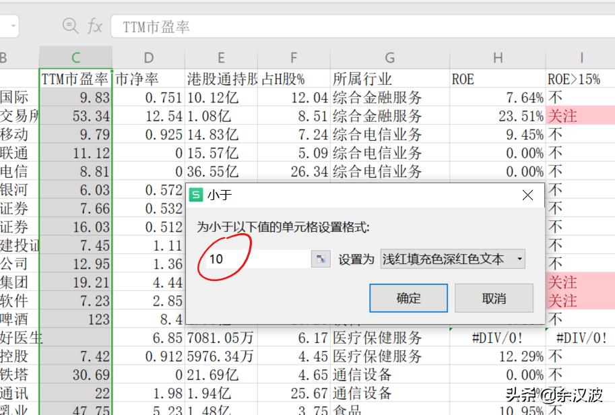Open the 设置为 format style dropdown
Image resolution: width=615 pixels, height=415 pixels.
446,259
